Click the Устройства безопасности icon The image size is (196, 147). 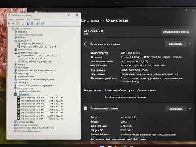tap(15, 131)
